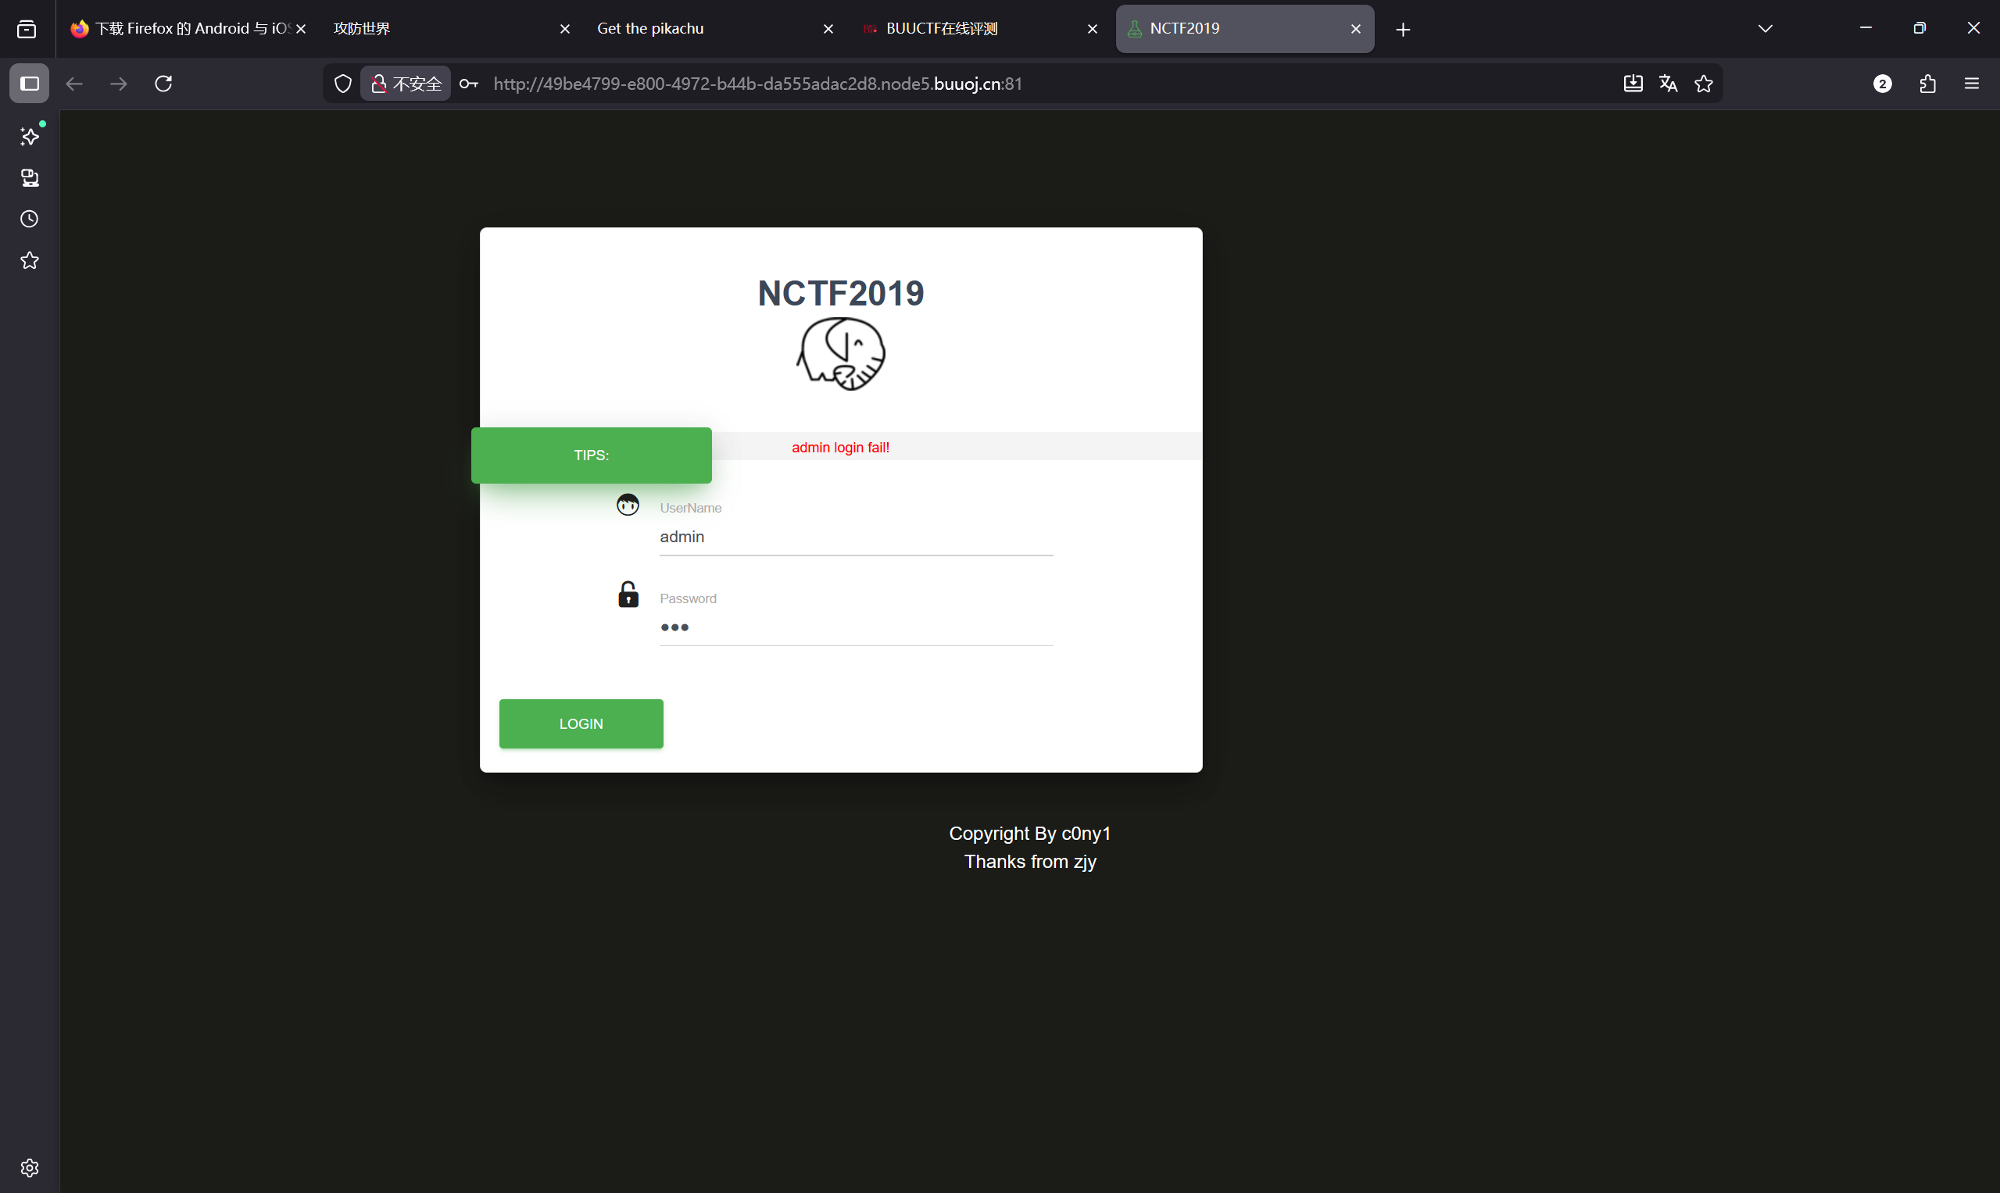The image size is (2000, 1193).
Task: Toggle the sidebar panel button
Action: pos(30,84)
